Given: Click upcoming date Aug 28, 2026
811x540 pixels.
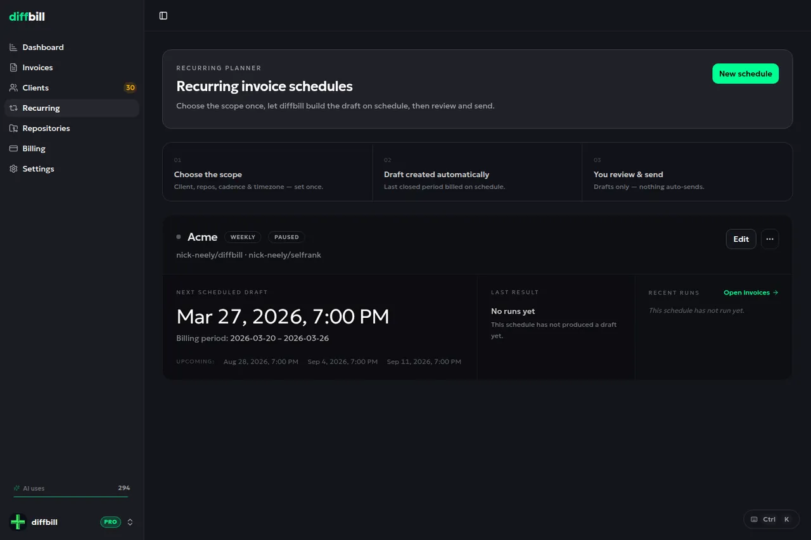Looking at the screenshot, I should point(261,361).
